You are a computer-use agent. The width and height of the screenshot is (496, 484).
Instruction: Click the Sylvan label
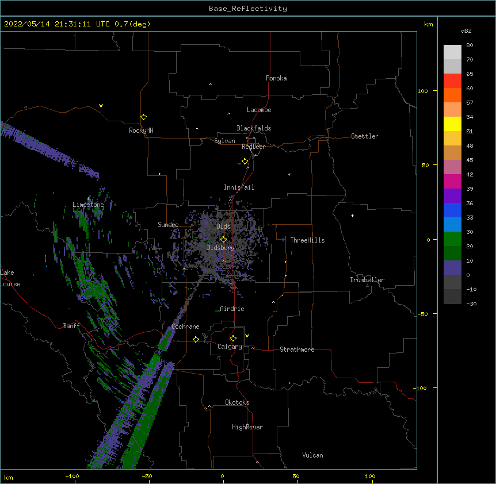tap(224, 141)
